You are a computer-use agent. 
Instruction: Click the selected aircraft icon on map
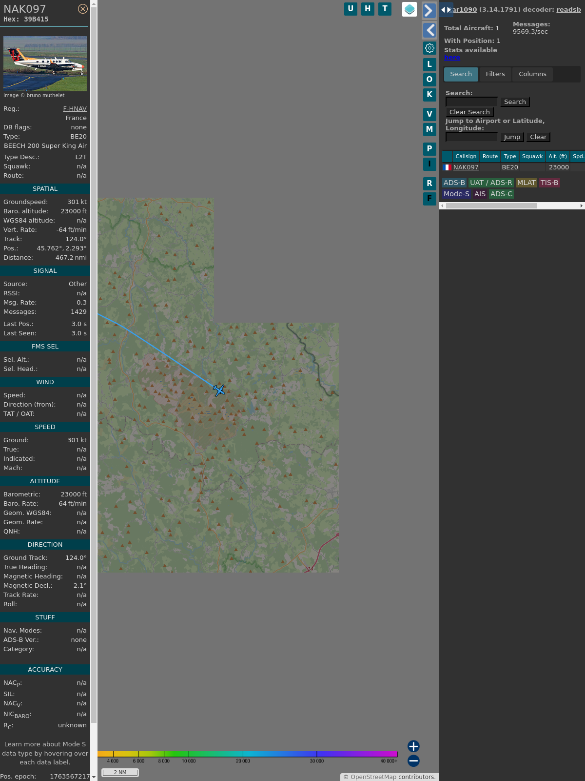[x=219, y=390]
